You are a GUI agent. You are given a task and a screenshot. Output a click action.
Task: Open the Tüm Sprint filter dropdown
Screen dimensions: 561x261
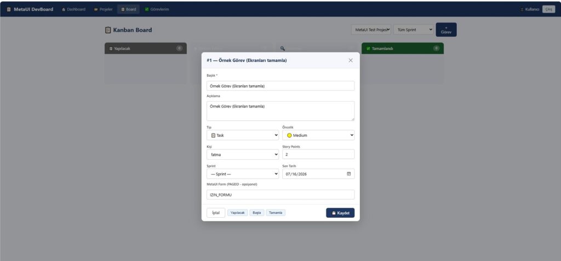point(413,30)
